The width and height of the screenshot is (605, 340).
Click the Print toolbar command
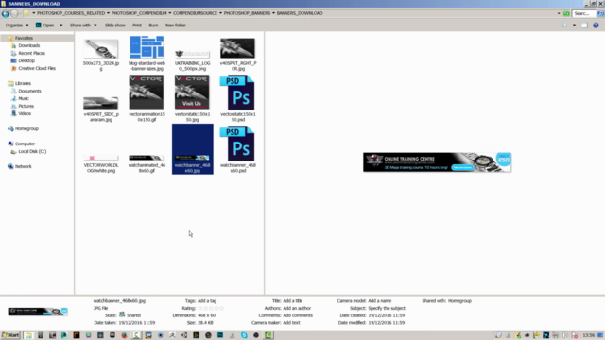137,25
